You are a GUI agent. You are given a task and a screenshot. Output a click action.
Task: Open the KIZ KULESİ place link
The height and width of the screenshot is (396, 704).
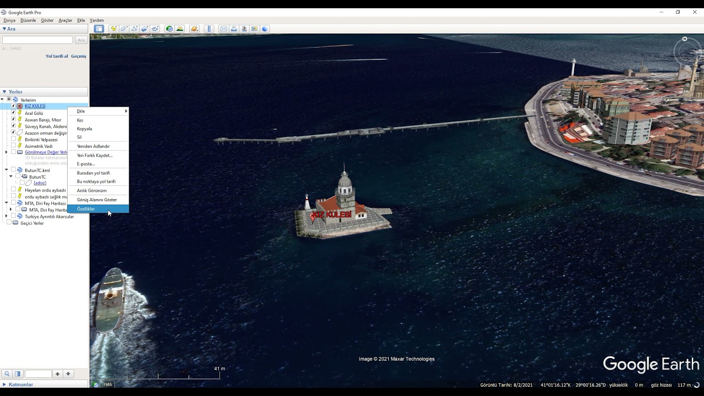pos(35,106)
